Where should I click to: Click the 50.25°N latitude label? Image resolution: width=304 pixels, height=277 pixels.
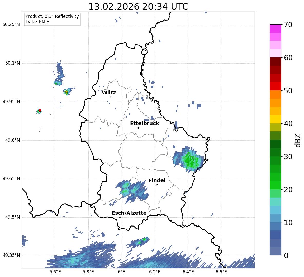(11, 25)
